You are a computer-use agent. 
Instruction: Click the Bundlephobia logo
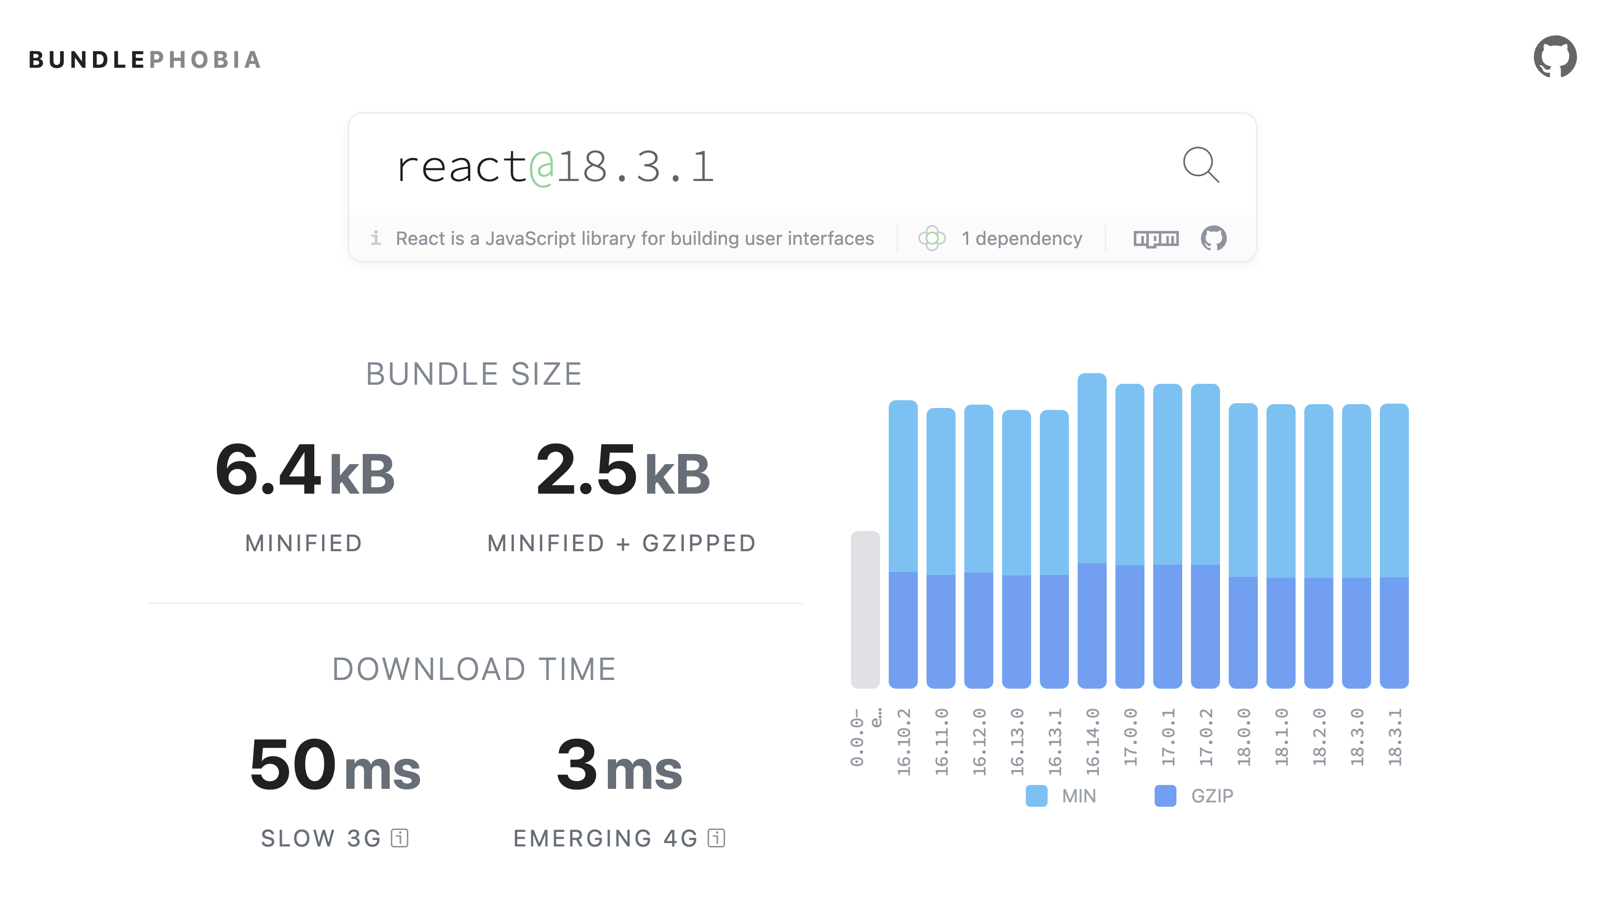(x=145, y=60)
